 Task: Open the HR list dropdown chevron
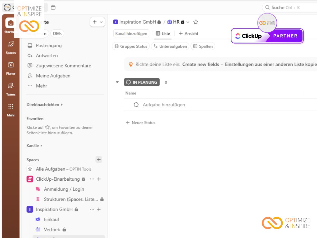[188, 22]
